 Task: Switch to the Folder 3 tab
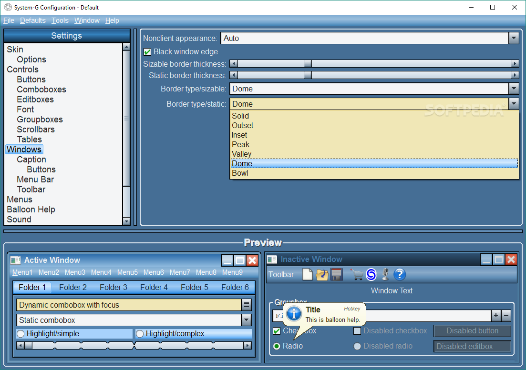point(113,287)
